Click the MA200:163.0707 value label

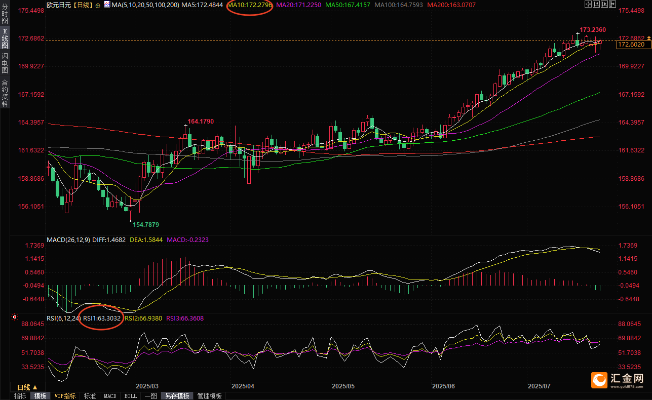point(451,5)
